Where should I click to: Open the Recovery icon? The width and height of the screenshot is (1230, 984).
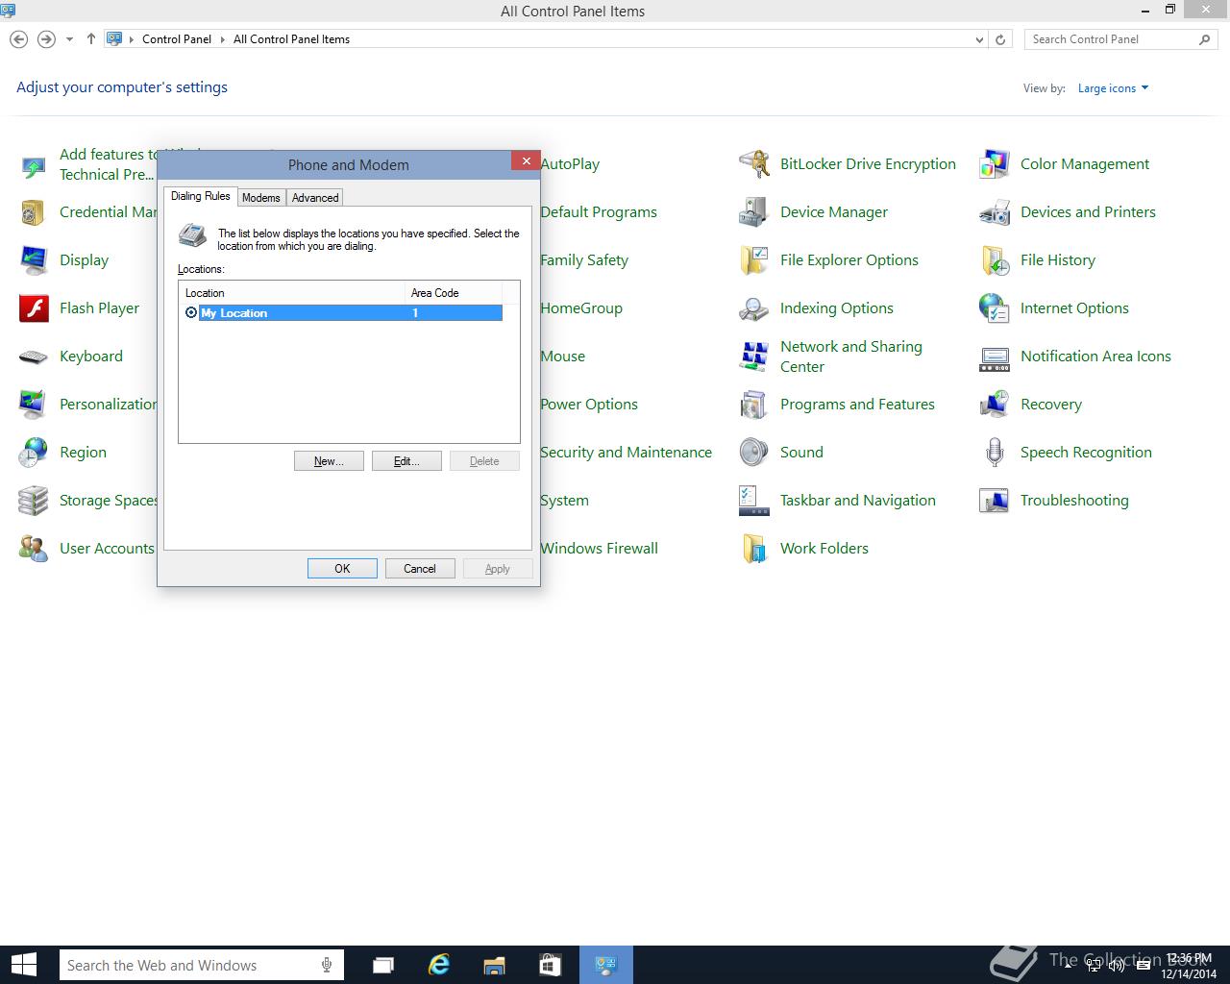pos(995,405)
